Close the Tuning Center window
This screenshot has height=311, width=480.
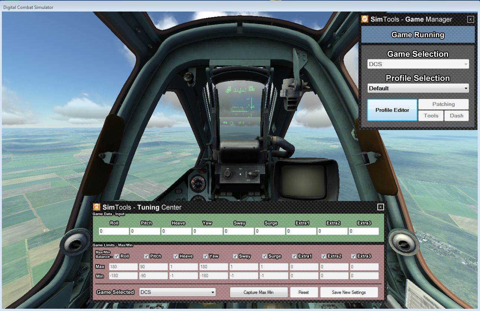380,207
